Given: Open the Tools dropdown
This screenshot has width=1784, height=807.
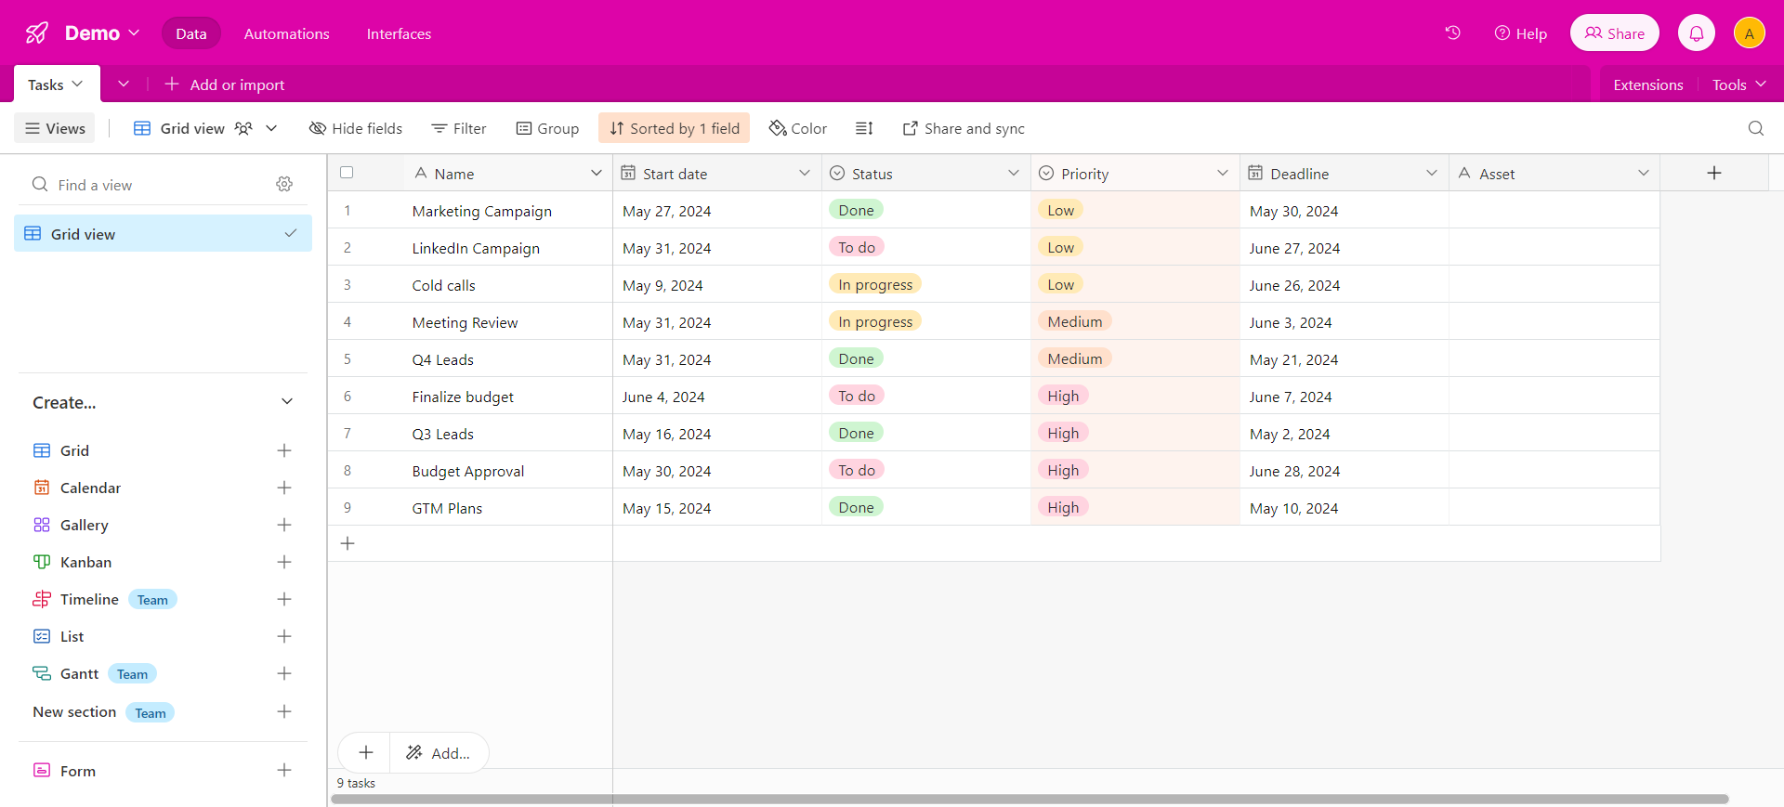Looking at the screenshot, I should pyautogui.click(x=1738, y=85).
